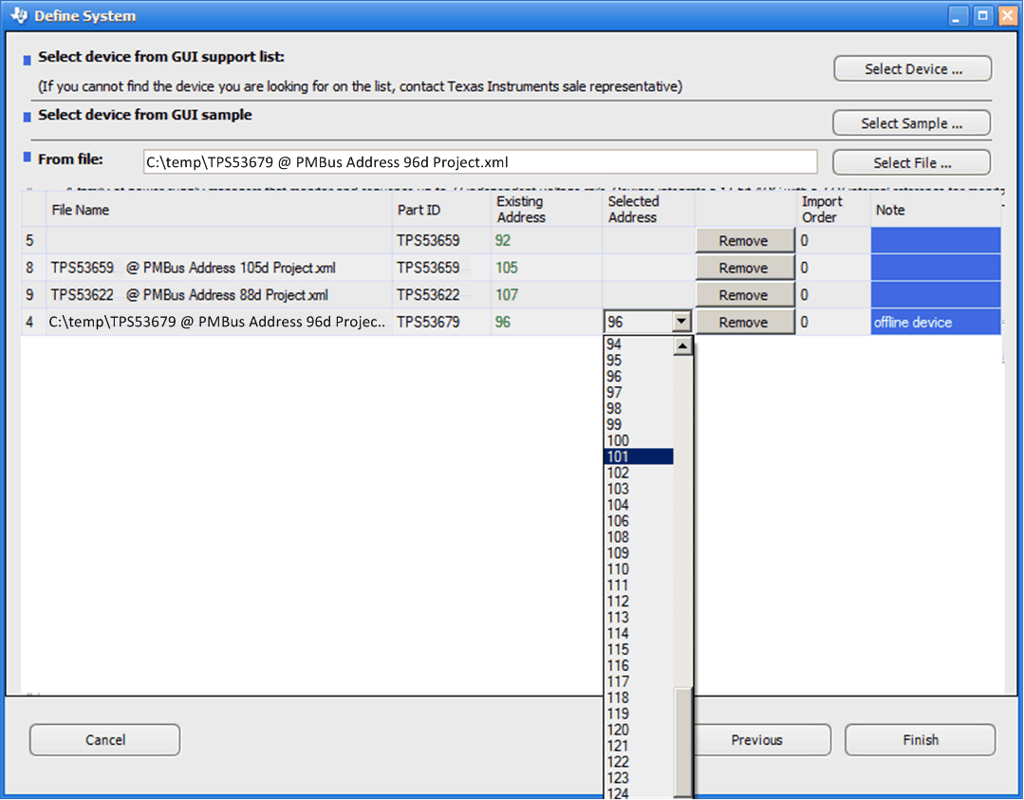Remove the TPS53659 address 105 project row
The image size is (1024, 800).
click(x=744, y=269)
